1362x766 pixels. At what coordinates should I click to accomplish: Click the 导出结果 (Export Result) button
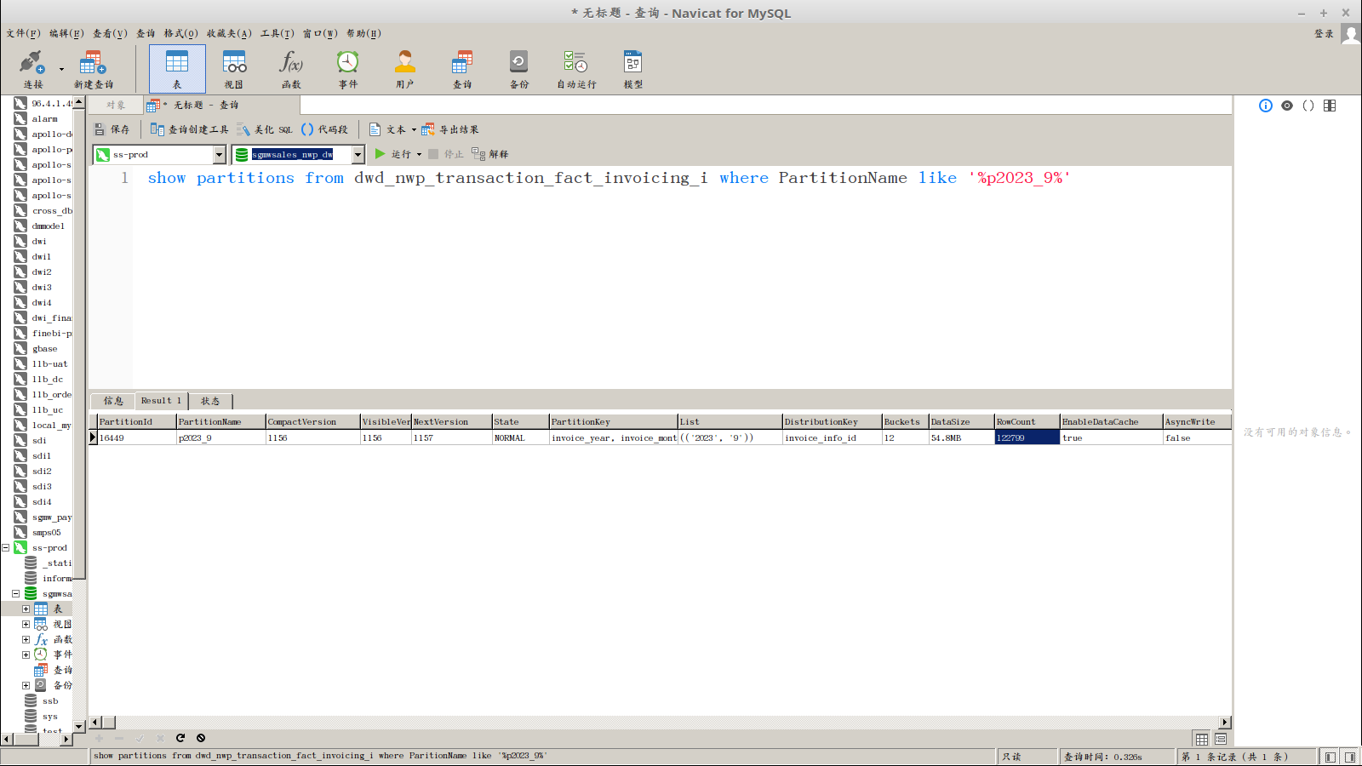[x=451, y=129]
